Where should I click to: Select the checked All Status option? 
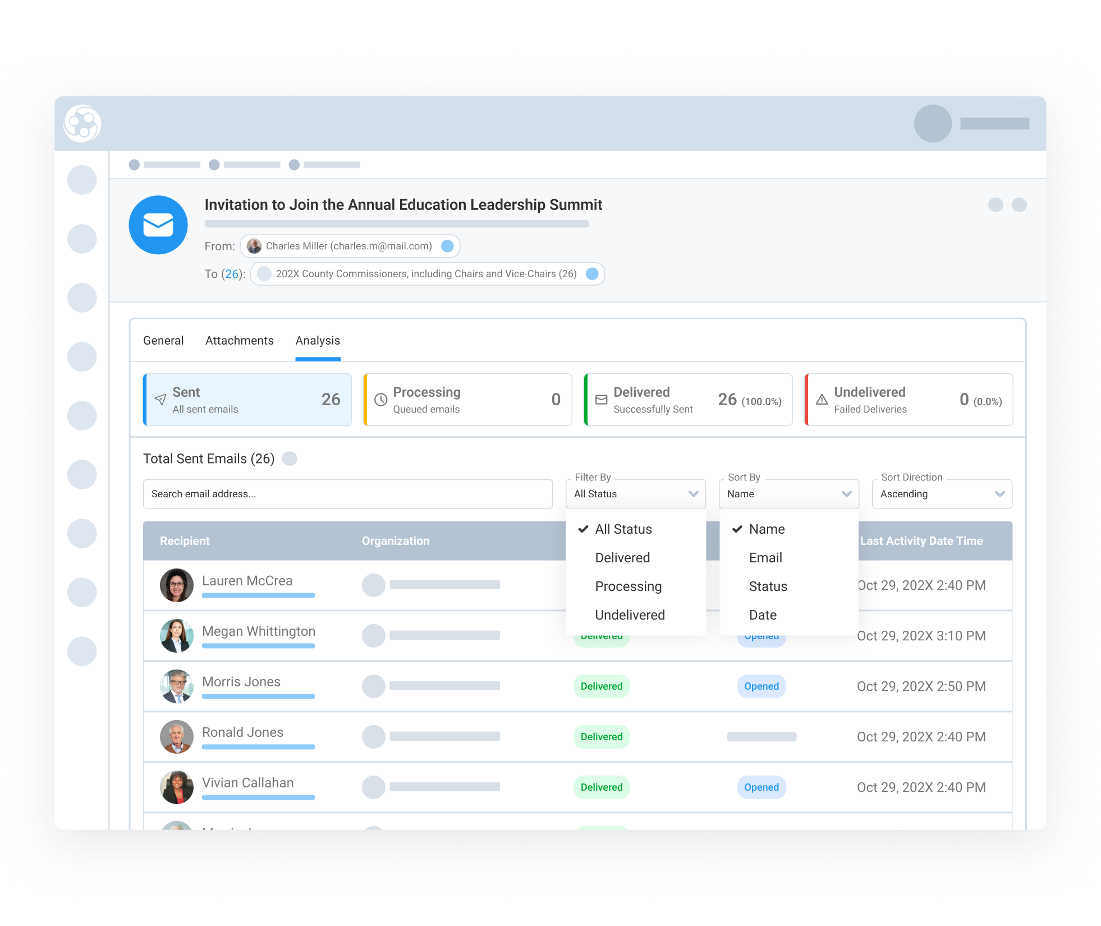point(623,529)
